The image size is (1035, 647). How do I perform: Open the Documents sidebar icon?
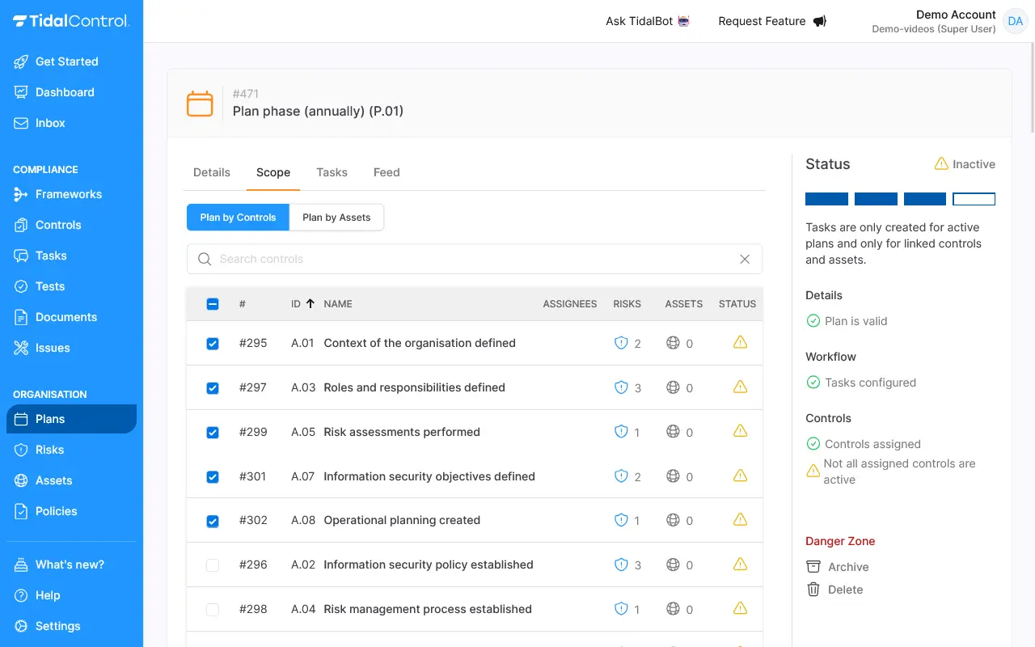(21, 317)
